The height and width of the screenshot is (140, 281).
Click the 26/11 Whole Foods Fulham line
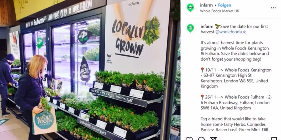tap(236, 102)
